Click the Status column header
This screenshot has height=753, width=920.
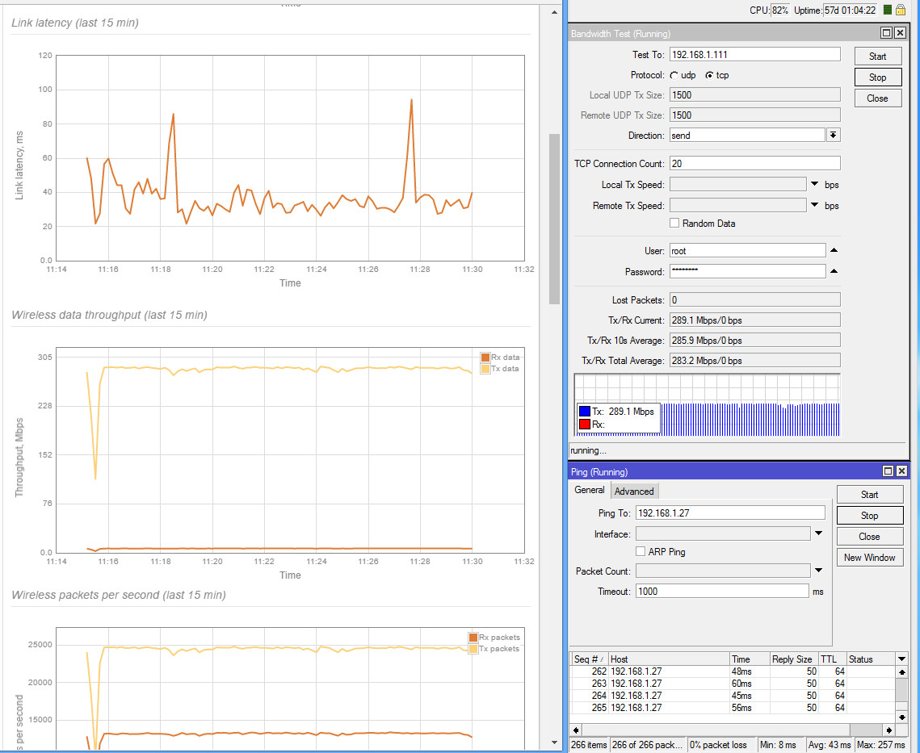871,659
